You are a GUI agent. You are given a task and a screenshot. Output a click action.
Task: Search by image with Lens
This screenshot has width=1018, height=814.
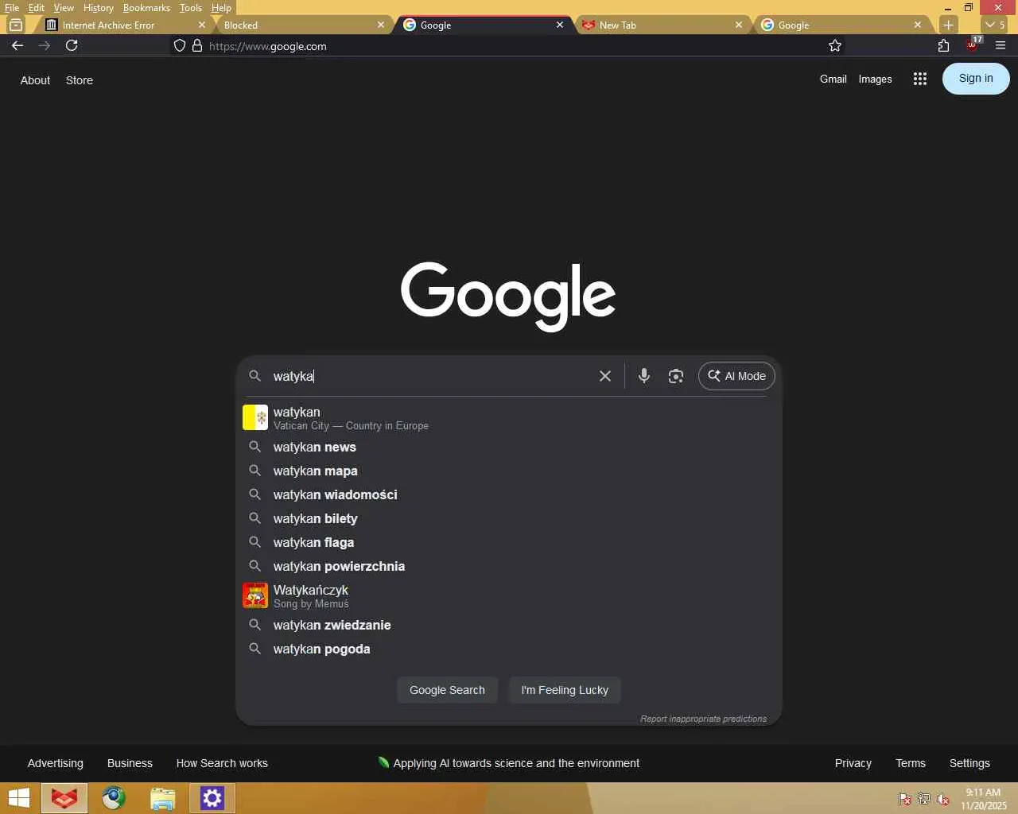tap(676, 376)
